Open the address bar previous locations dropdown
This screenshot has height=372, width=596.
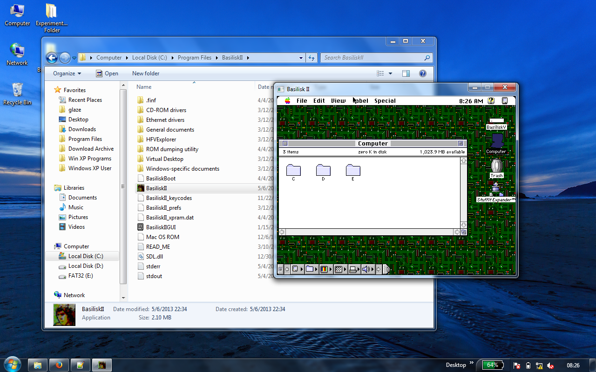pyautogui.click(x=301, y=58)
